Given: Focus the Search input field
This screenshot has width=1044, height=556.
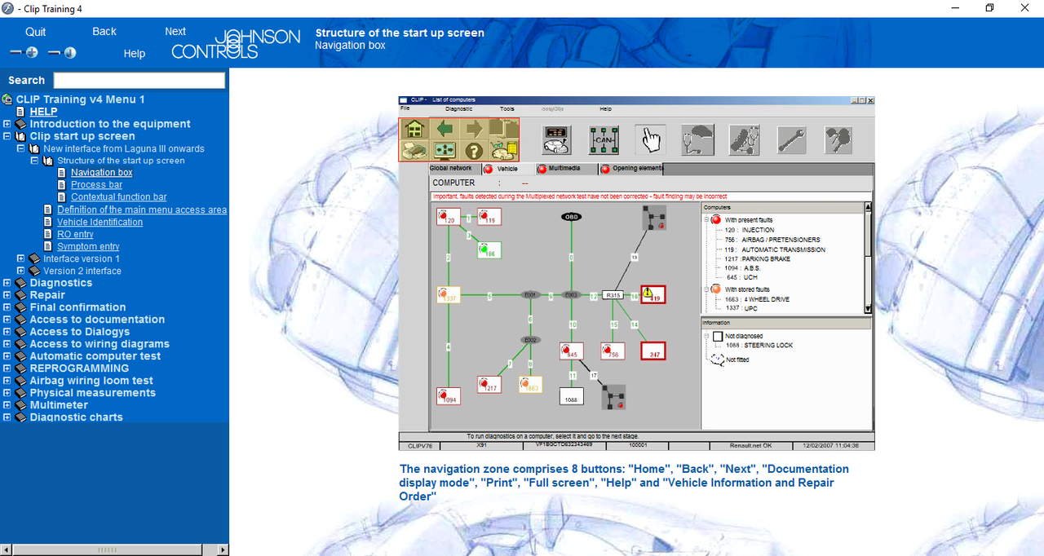Looking at the screenshot, I should (139, 80).
